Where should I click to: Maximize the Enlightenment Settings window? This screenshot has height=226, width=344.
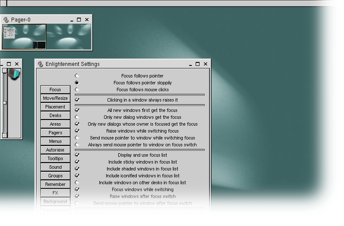coord(197,64)
